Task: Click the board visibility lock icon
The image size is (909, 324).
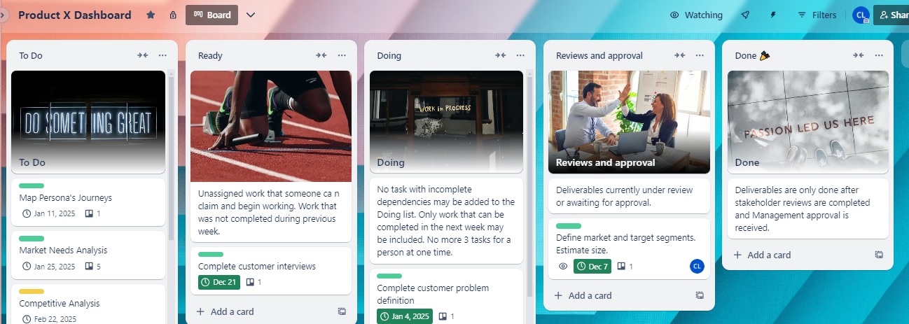Action: coord(173,15)
